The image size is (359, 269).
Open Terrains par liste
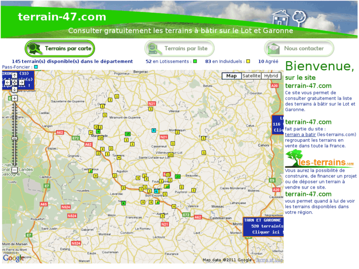point(179,48)
